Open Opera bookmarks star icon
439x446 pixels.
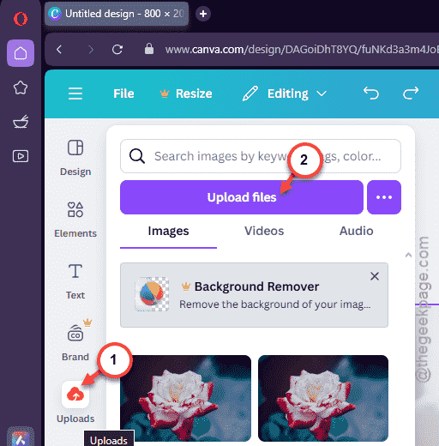pyautogui.click(x=21, y=87)
